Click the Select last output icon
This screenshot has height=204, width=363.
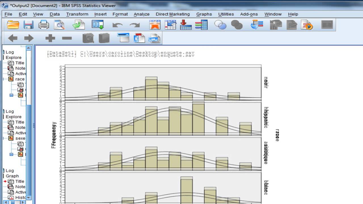[x=257, y=25]
